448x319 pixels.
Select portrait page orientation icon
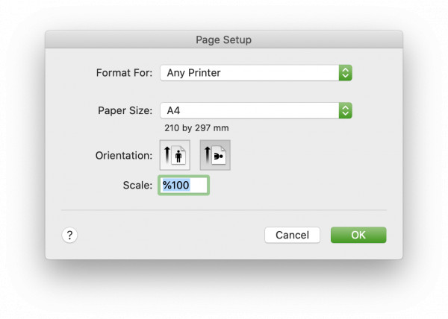175,155
